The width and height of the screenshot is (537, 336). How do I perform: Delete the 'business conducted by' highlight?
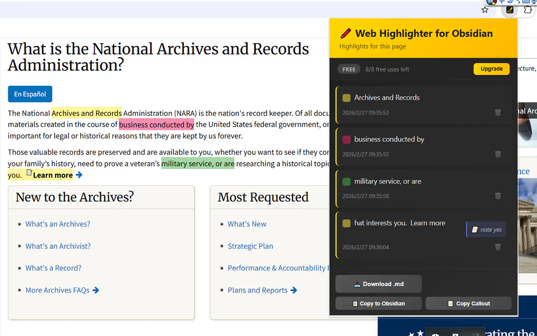[498, 154]
